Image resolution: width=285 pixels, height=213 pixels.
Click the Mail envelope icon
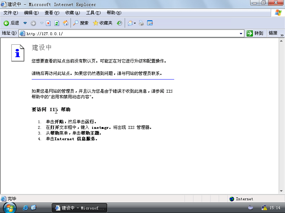point(130,23)
